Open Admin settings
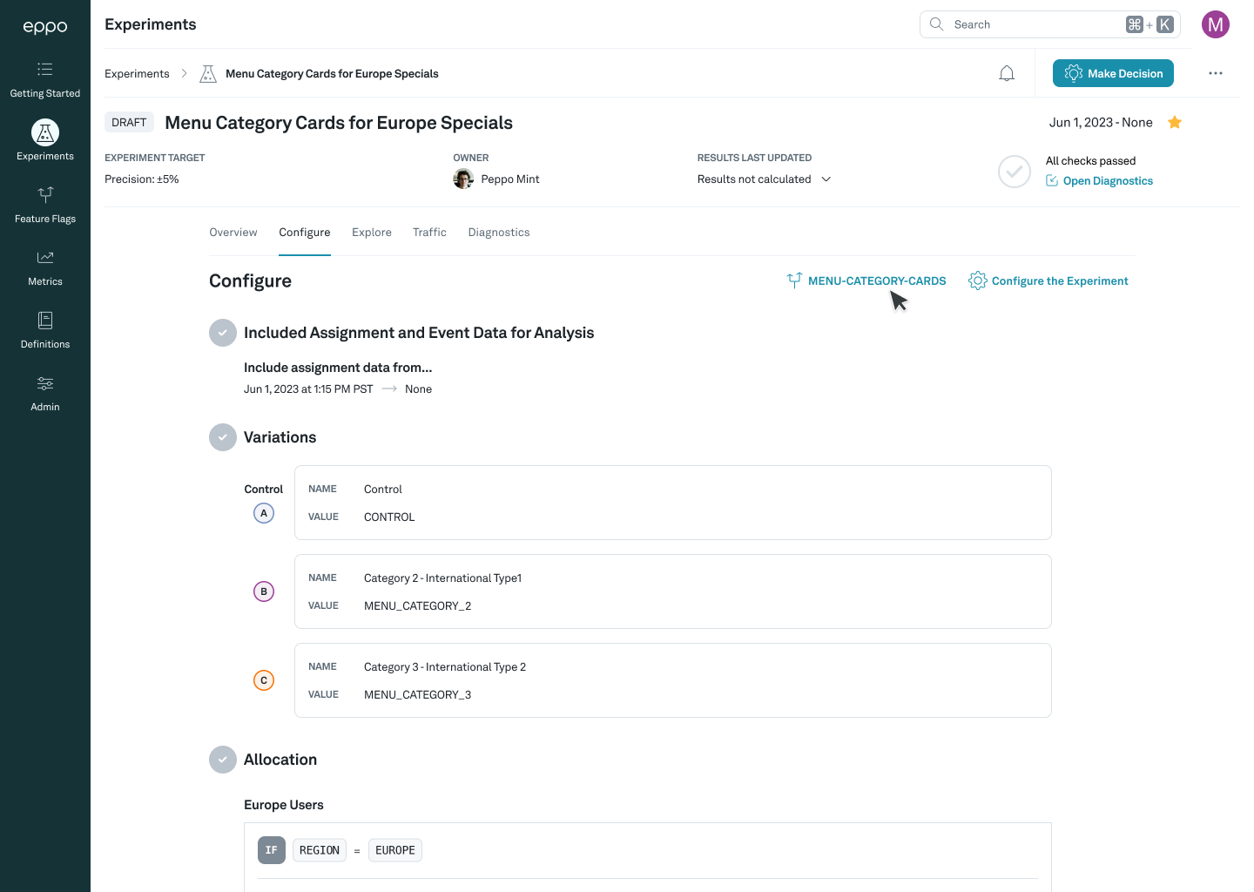Image resolution: width=1254 pixels, height=892 pixels. [x=45, y=393]
